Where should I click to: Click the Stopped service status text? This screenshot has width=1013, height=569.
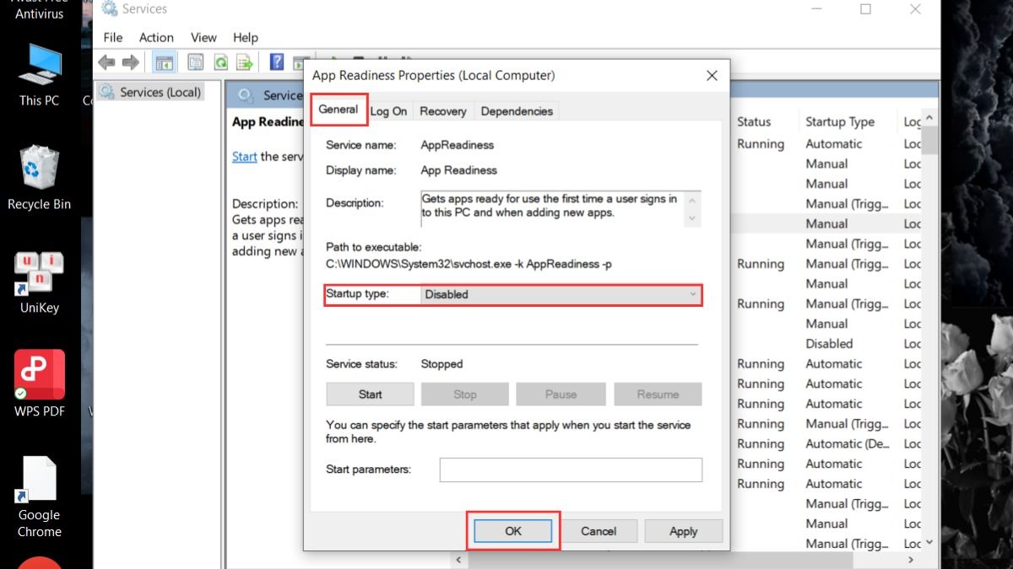click(x=441, y=364)
